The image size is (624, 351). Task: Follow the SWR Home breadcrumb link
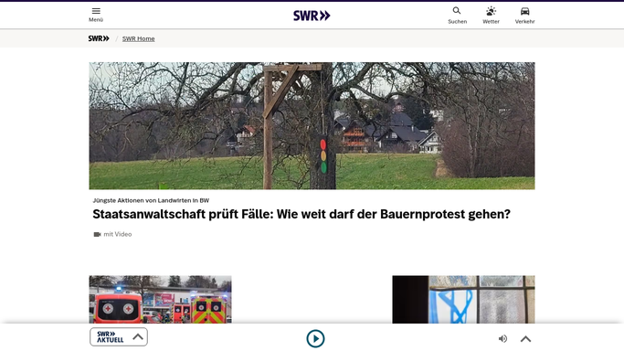click(139, 38)
